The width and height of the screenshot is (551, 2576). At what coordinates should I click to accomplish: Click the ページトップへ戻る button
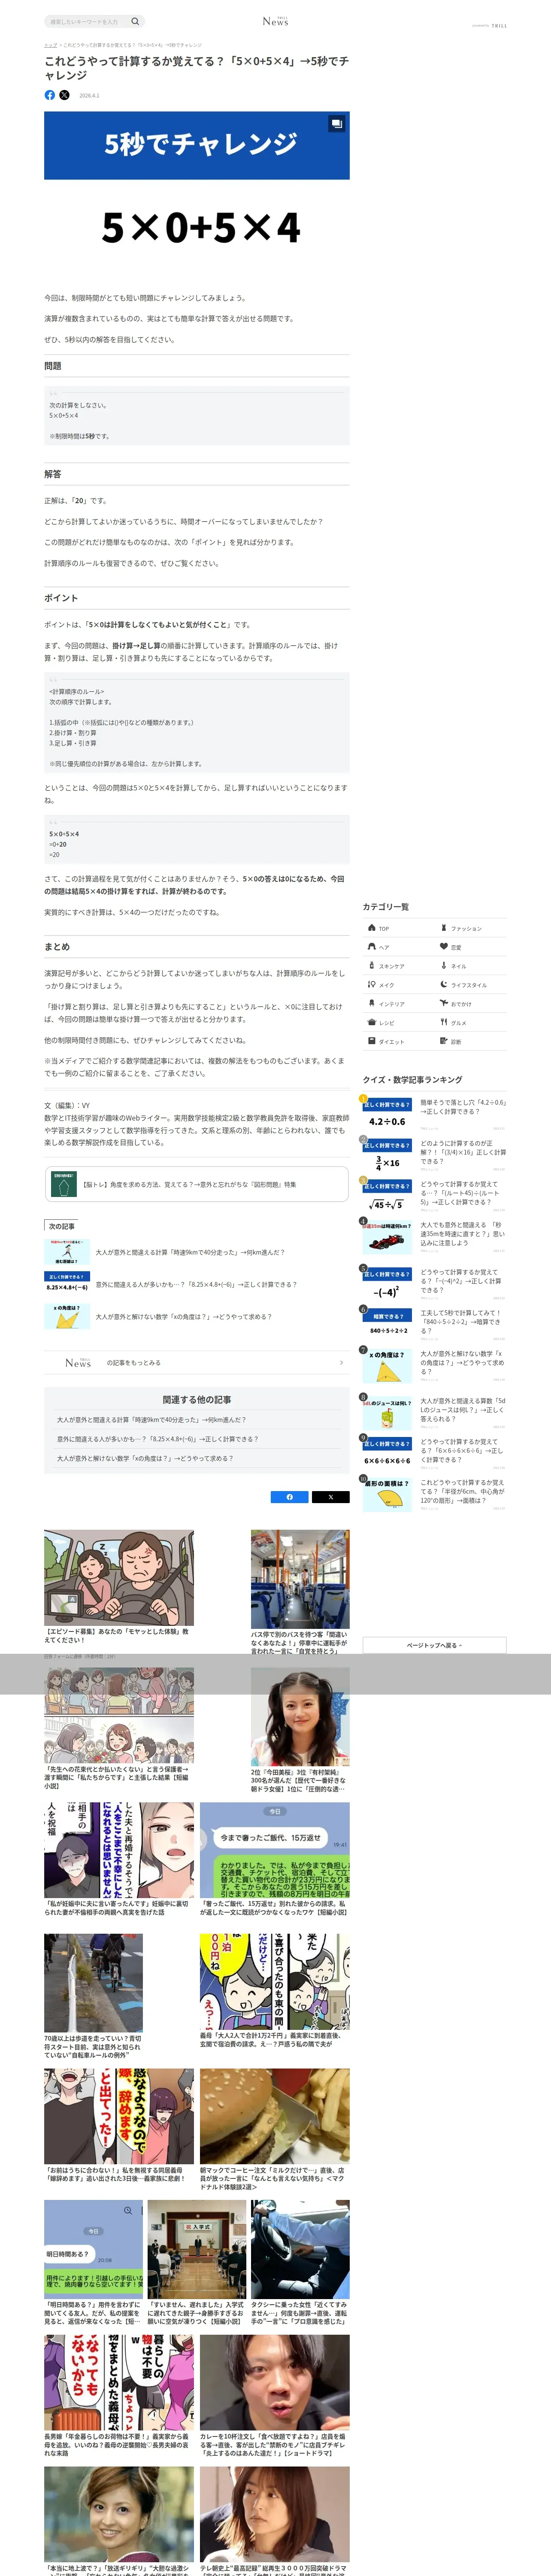pyautogui.click(x=434, y=1645)
